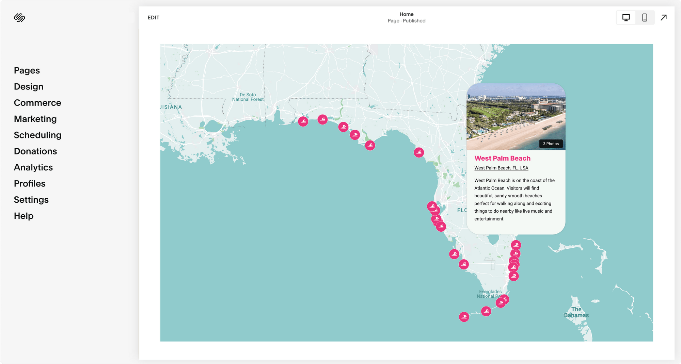Select the southernmost beach pin in the Florida Keys
The image size is (681, 364).
click(464, 316)
